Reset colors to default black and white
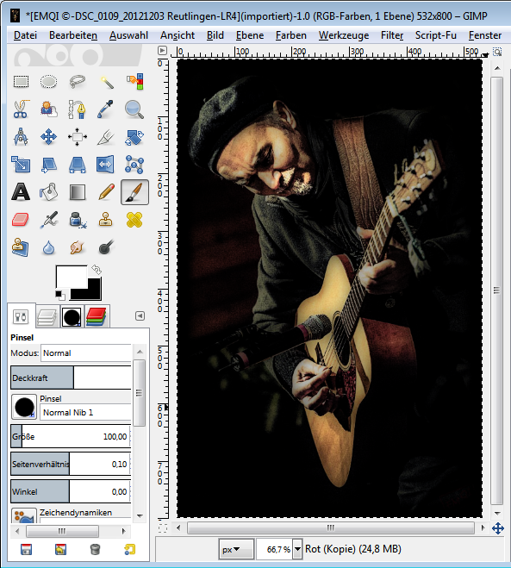511x568 pixels. [60, 295]
